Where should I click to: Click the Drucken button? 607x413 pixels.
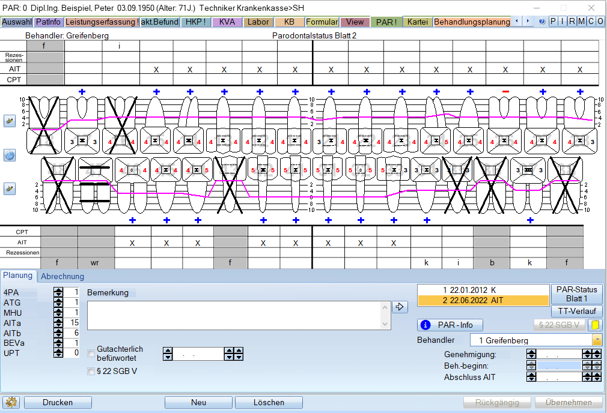coord(58,402)
